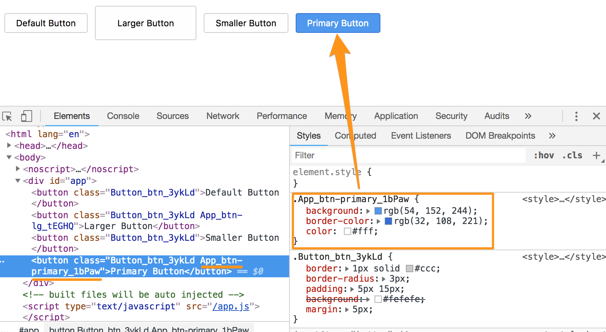This screenshot has width=606, height=332.
Task: Open the struck-out #fefefe color swatch
Action: [x=378, y=299]
